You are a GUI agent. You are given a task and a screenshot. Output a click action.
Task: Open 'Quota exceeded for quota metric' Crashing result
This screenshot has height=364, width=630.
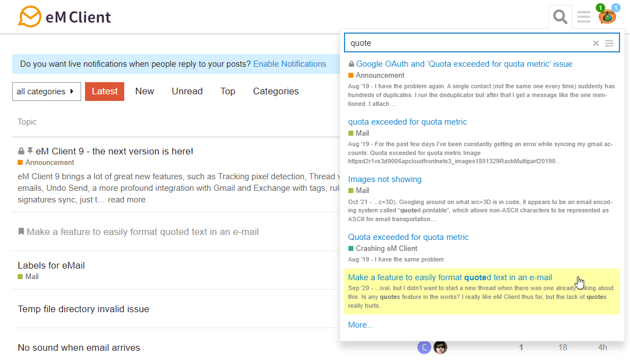click(x=408, y=237)
